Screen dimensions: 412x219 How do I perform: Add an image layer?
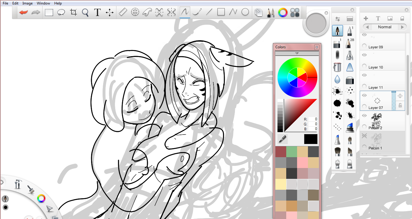click(390, 18)
